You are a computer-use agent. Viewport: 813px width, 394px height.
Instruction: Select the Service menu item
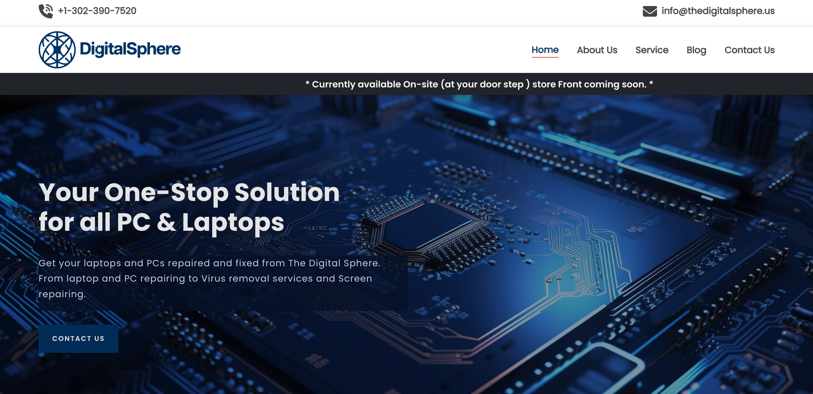[x=651, y=50]
